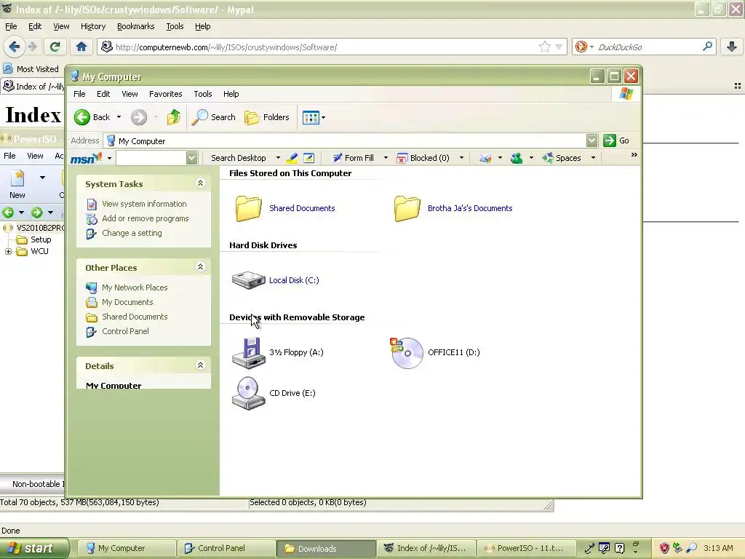Screen dimensions: 745x559
Task: Toggle the Folders pane button
Action: tap(266, 117)
